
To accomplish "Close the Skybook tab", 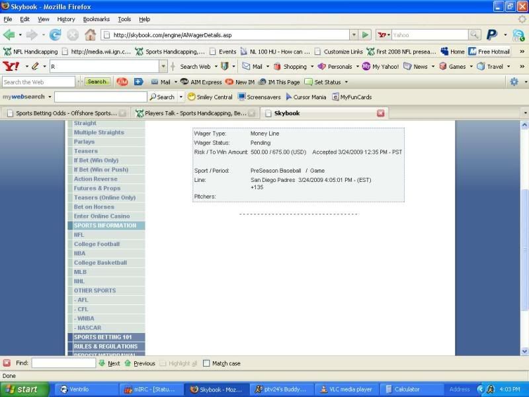I will coord(381,113).
